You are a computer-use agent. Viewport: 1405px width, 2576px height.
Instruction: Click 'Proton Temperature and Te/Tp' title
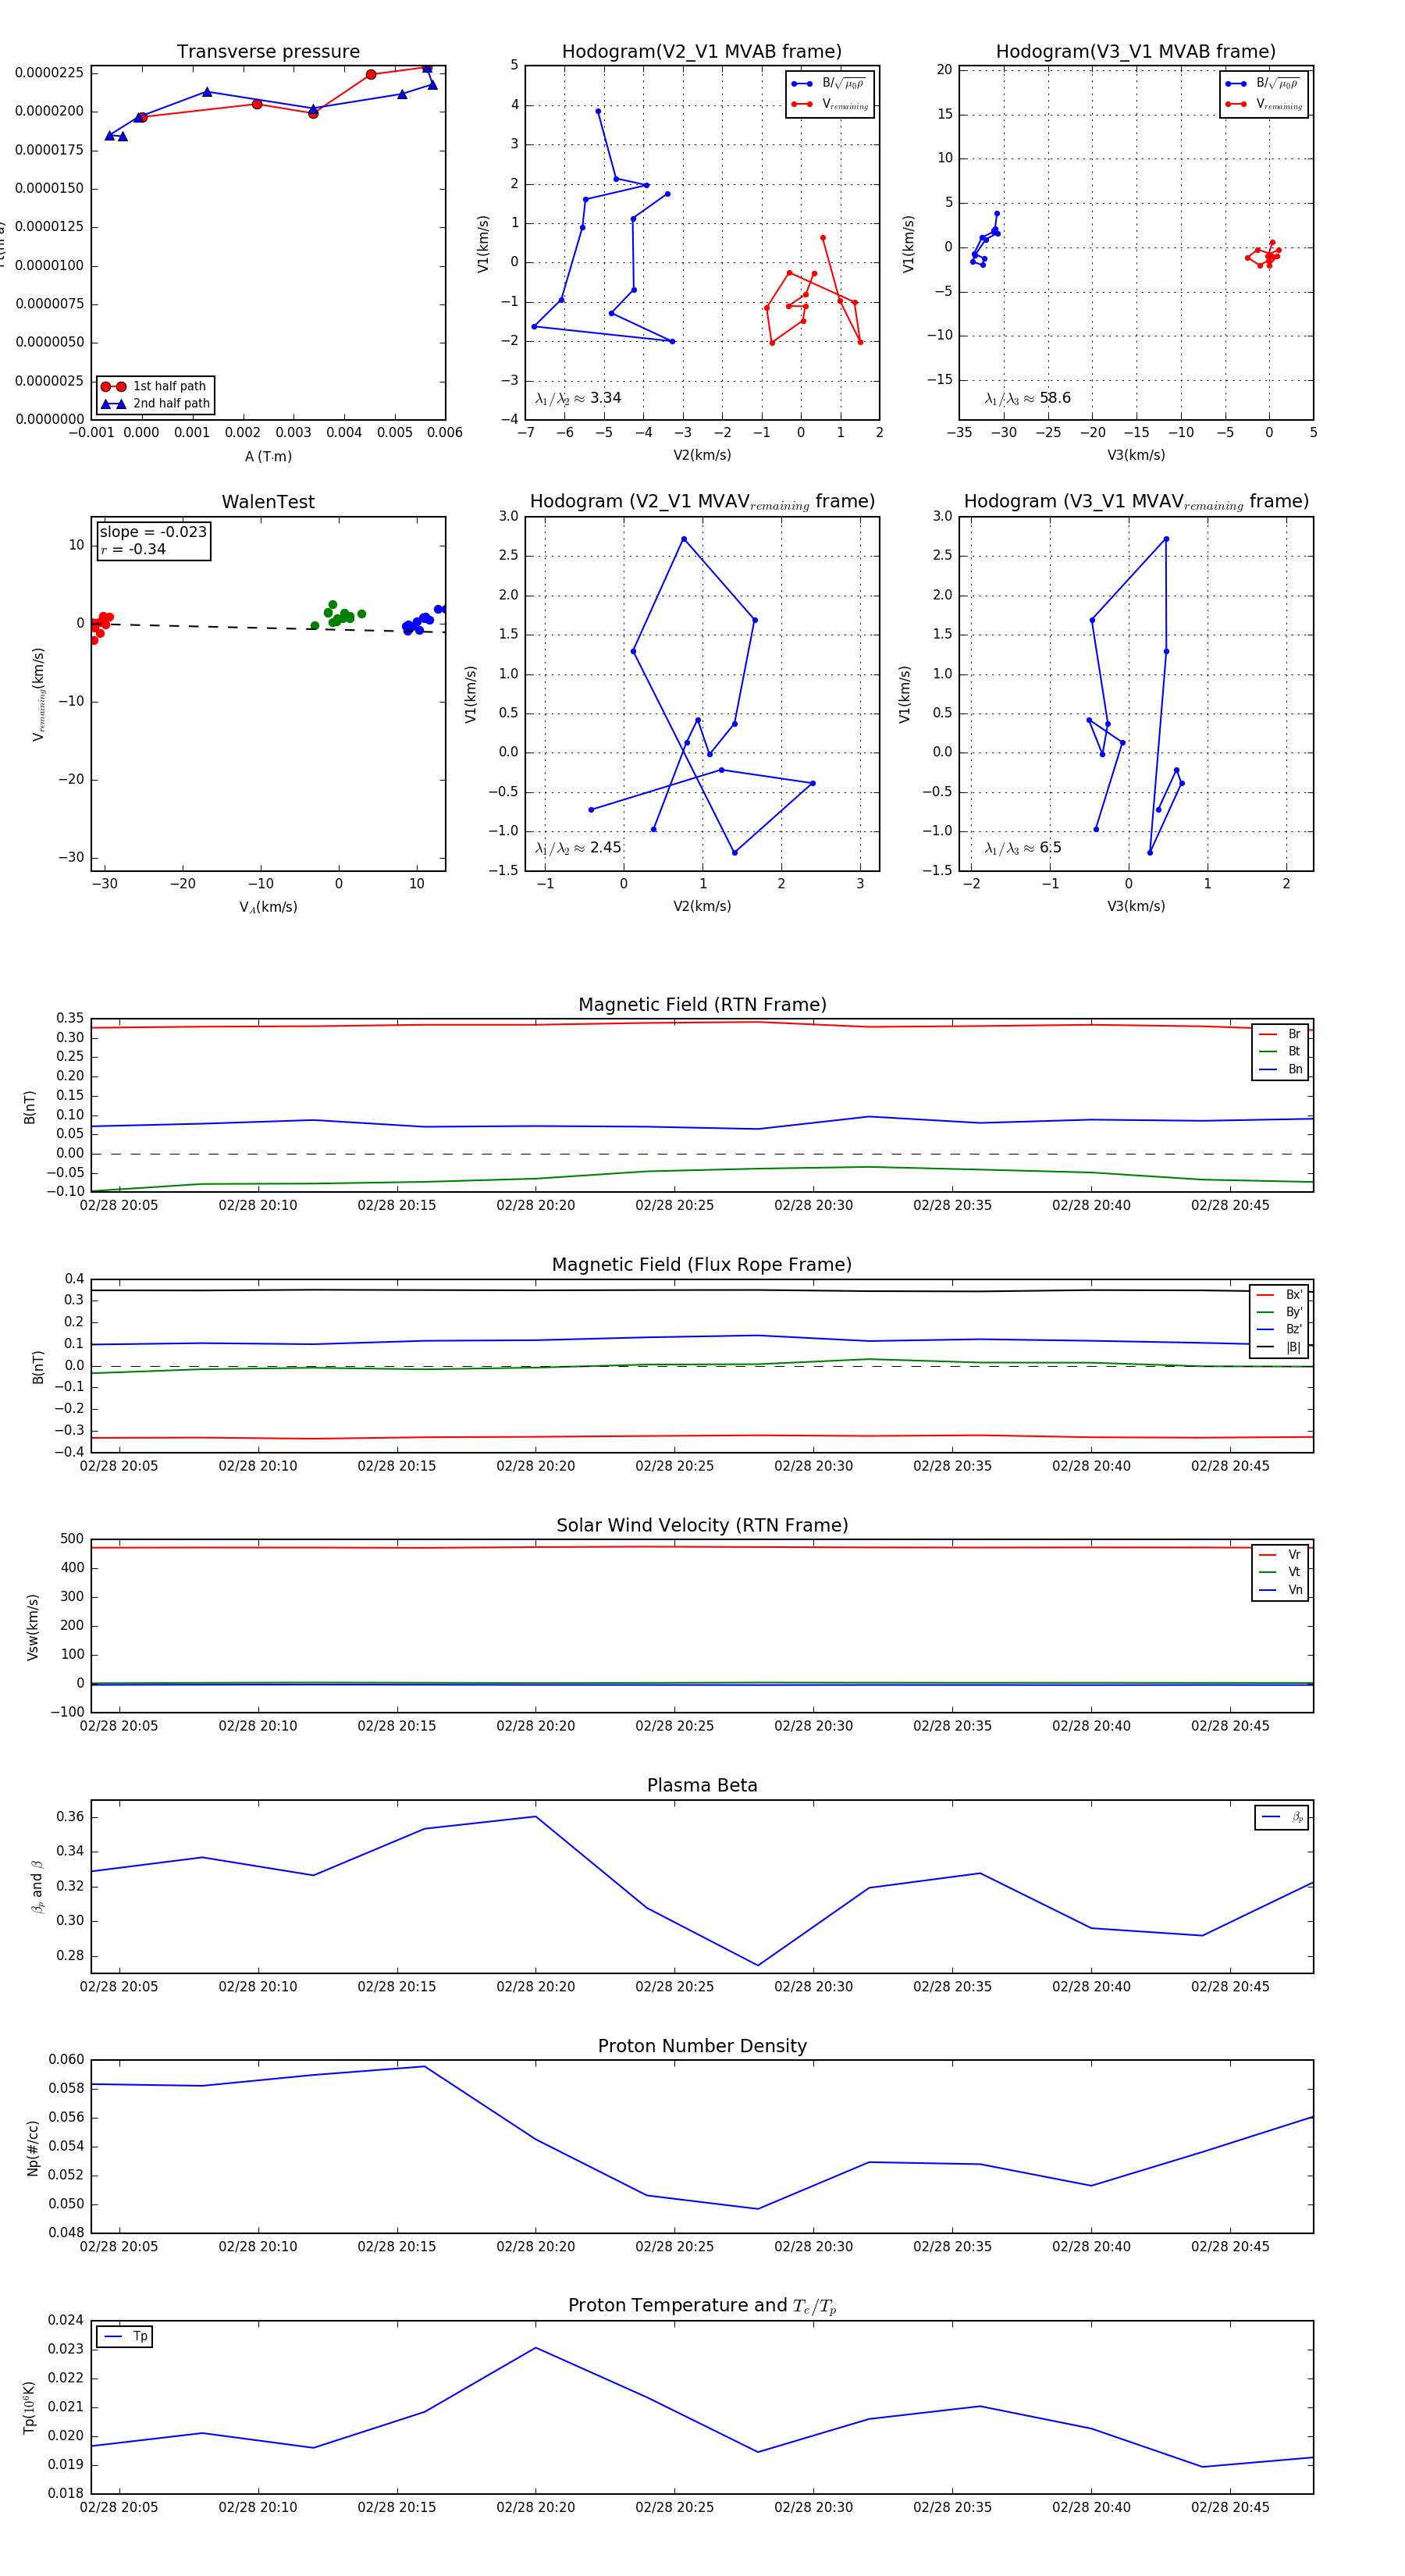coord(702,2306)
